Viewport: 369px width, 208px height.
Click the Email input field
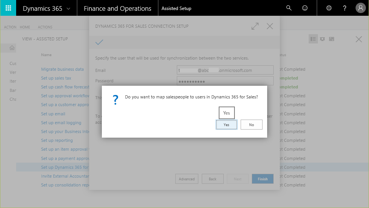[x=225, y=70]
